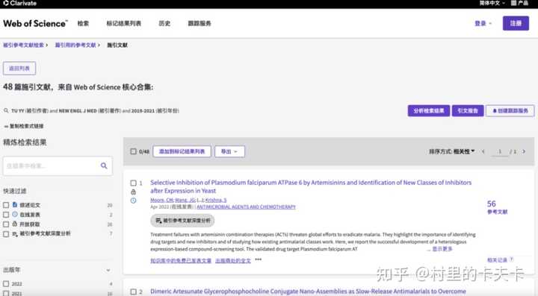Go to cited reference search breadcrumb
Viewport: 538px width, 296px height.
point(24,45)
